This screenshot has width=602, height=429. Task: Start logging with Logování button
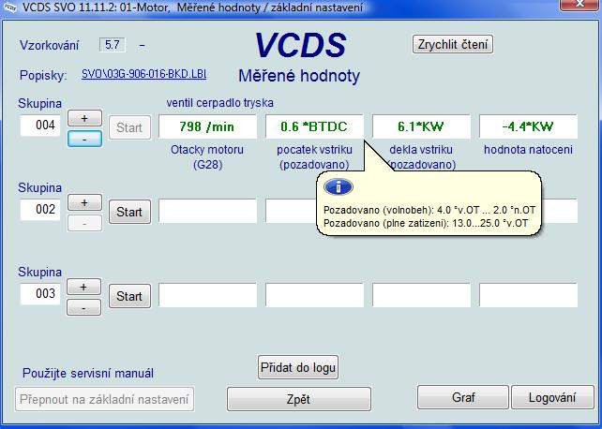click(552, 397)
